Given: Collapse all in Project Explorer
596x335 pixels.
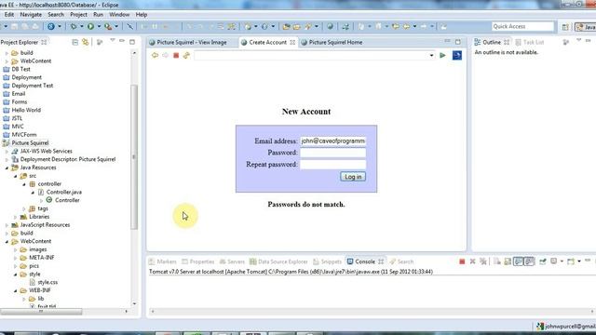Looking at the screenshot, I should [x=74, y=42].
